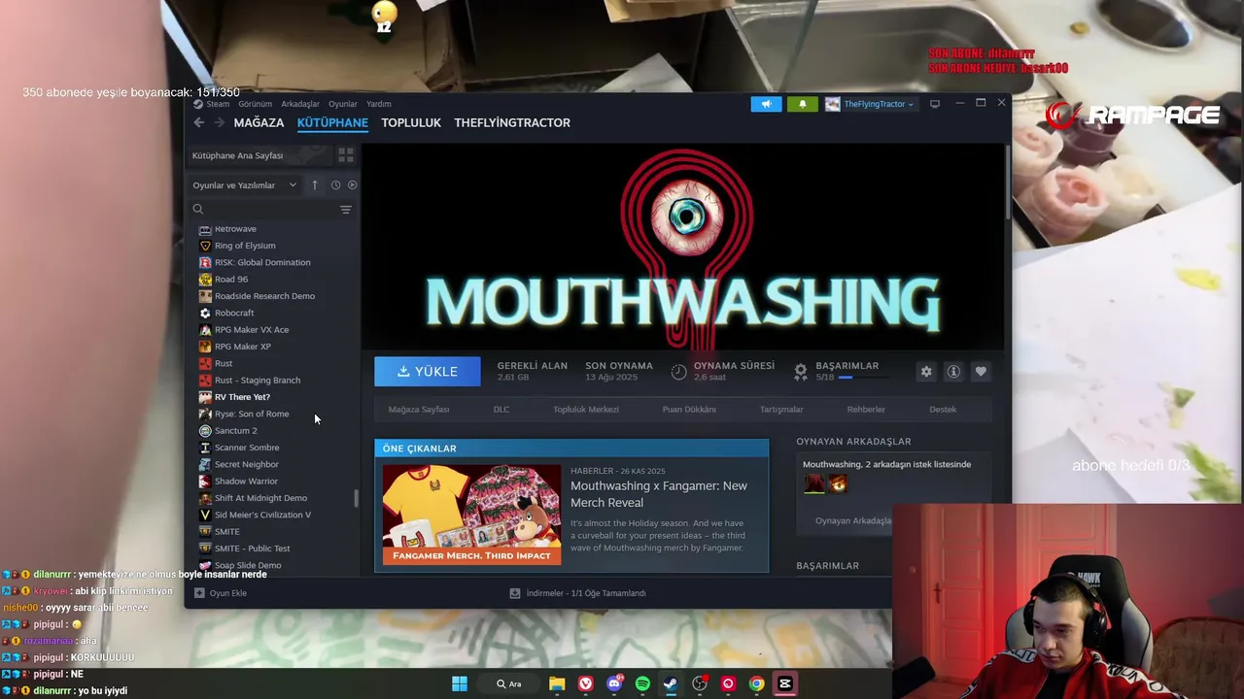Click Oyun Ekle add game button

221,593
